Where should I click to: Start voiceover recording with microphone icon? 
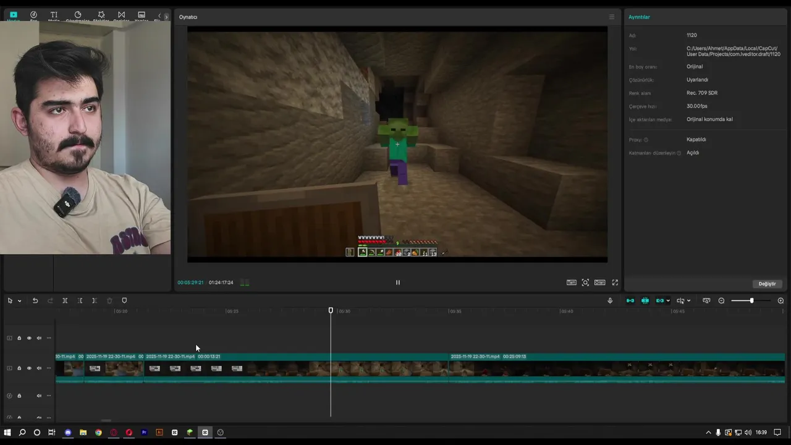610,301
